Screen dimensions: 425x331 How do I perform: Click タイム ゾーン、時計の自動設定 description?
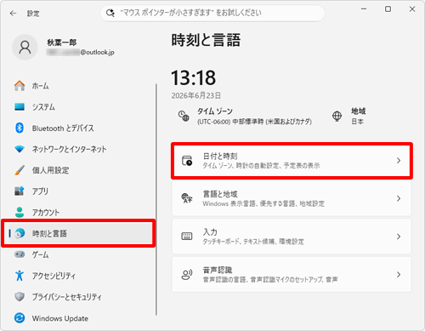click(x=261, y=165)
